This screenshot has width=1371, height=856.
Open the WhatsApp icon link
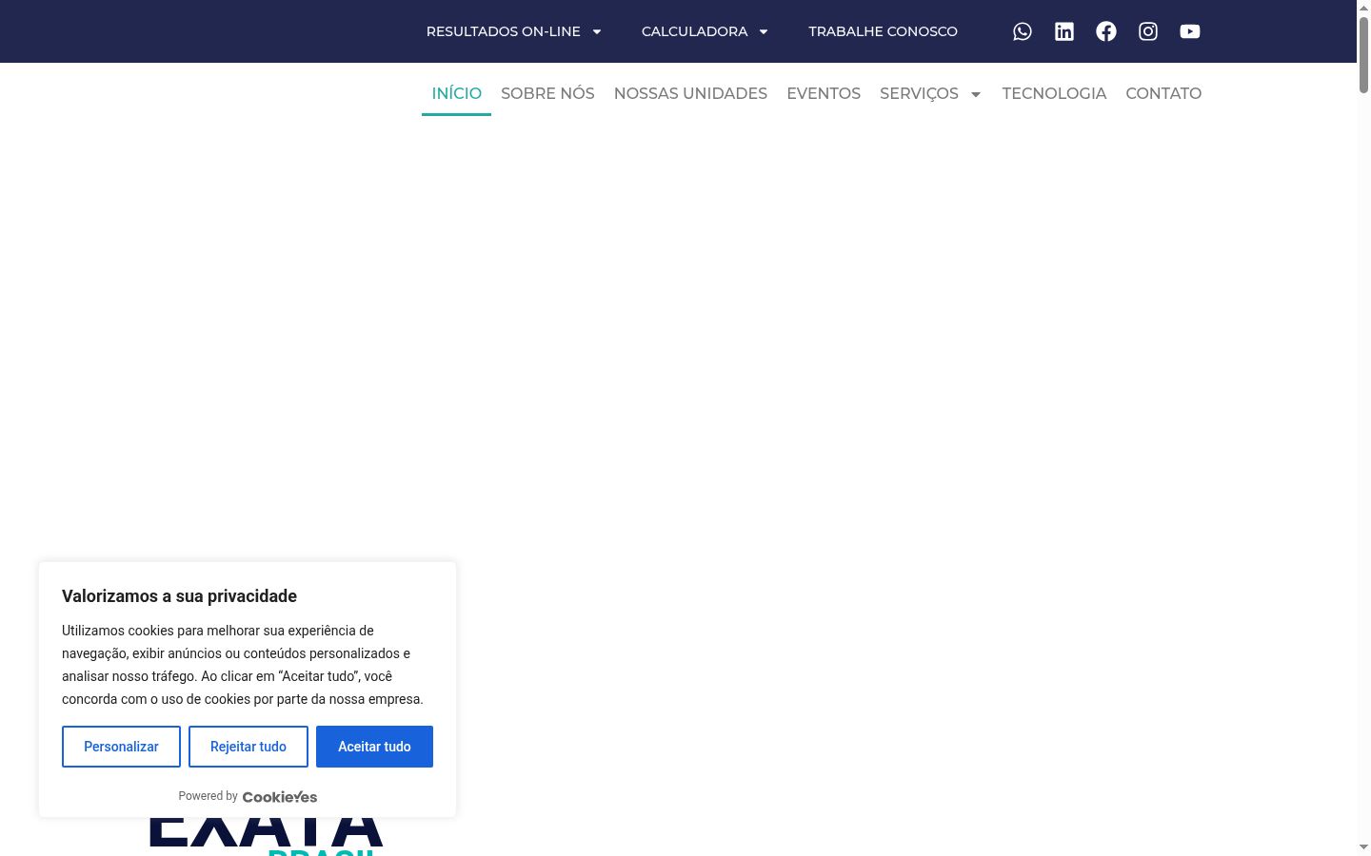tap(1023, 31)
